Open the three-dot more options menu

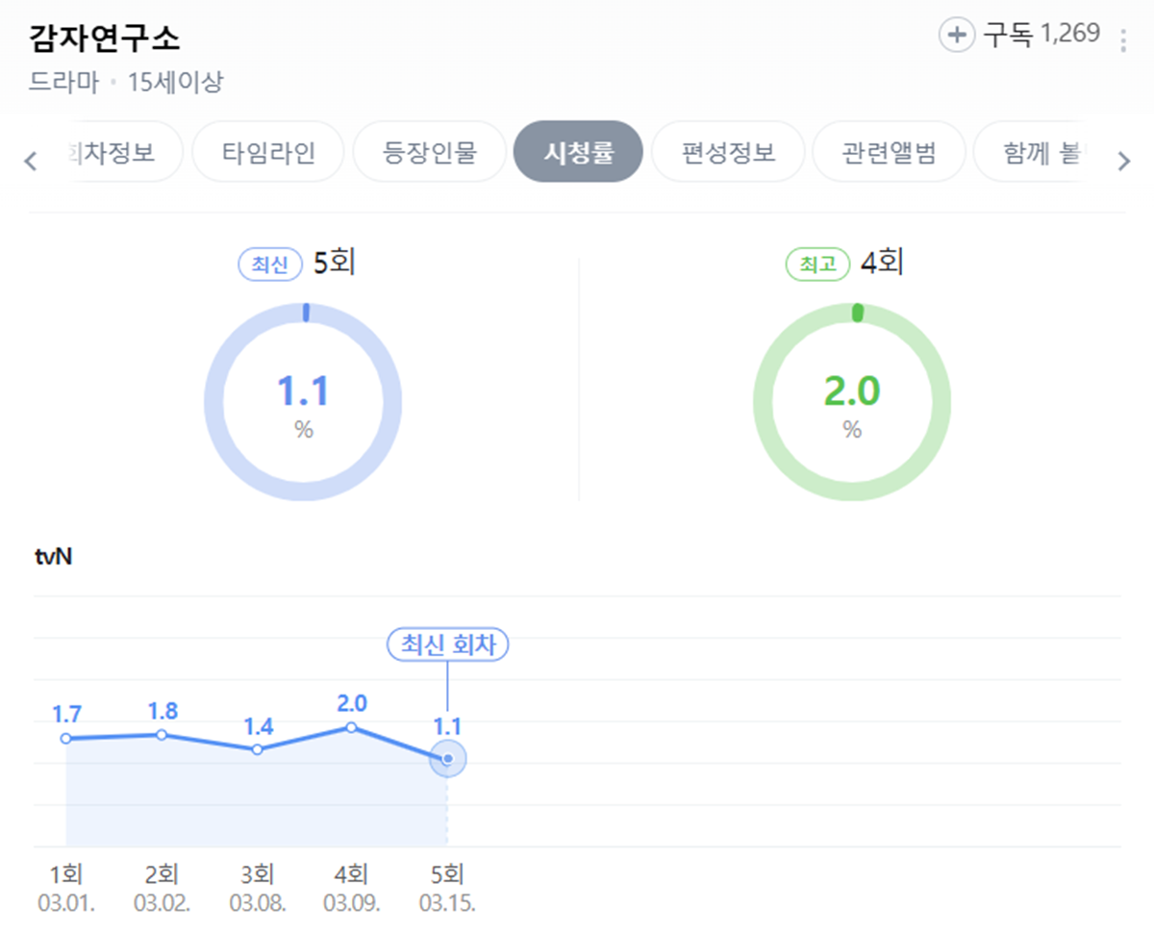(x=1122, y=40)
